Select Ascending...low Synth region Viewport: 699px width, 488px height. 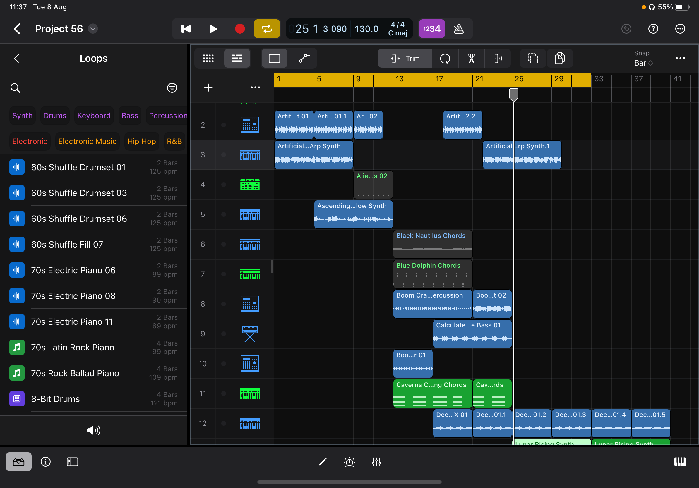tap(353, 214)
